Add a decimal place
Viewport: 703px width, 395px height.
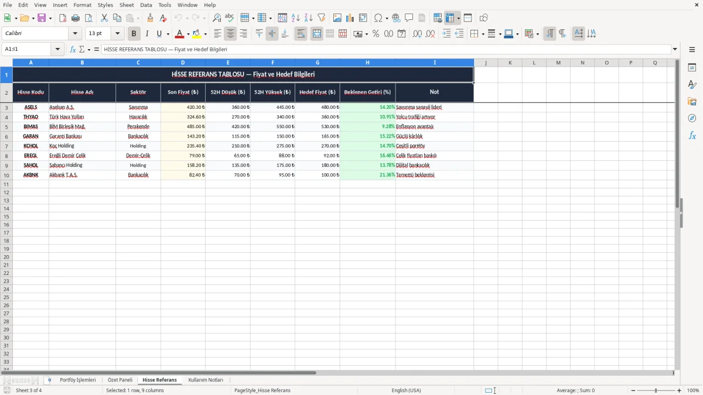coord(417,34)
